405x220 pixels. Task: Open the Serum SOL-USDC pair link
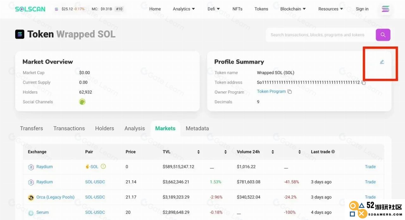[95, 212]
